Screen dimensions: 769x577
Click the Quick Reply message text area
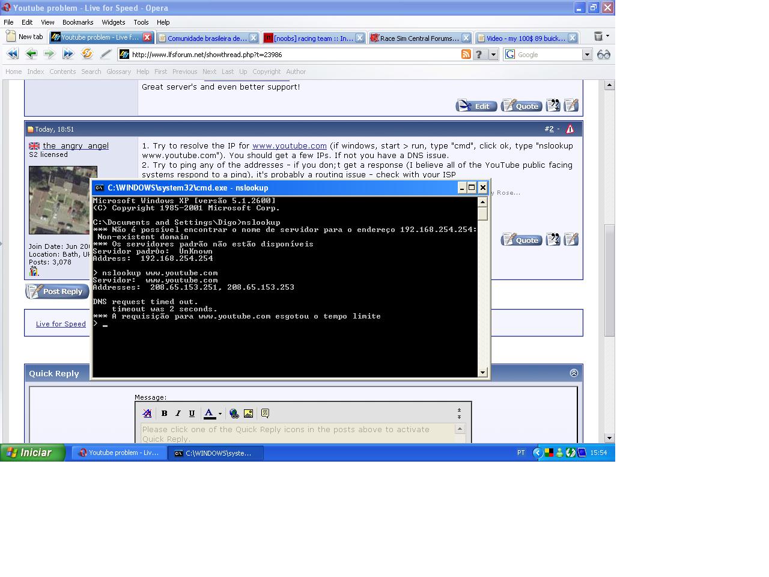coord(298,433)
